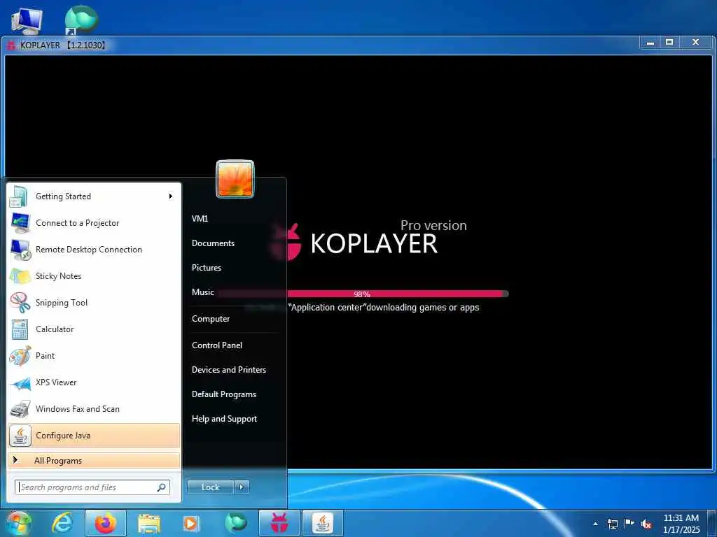This screenshot has width=717, height=537.
Task: Click the Windows Start orb
Action: coord(18,523)
